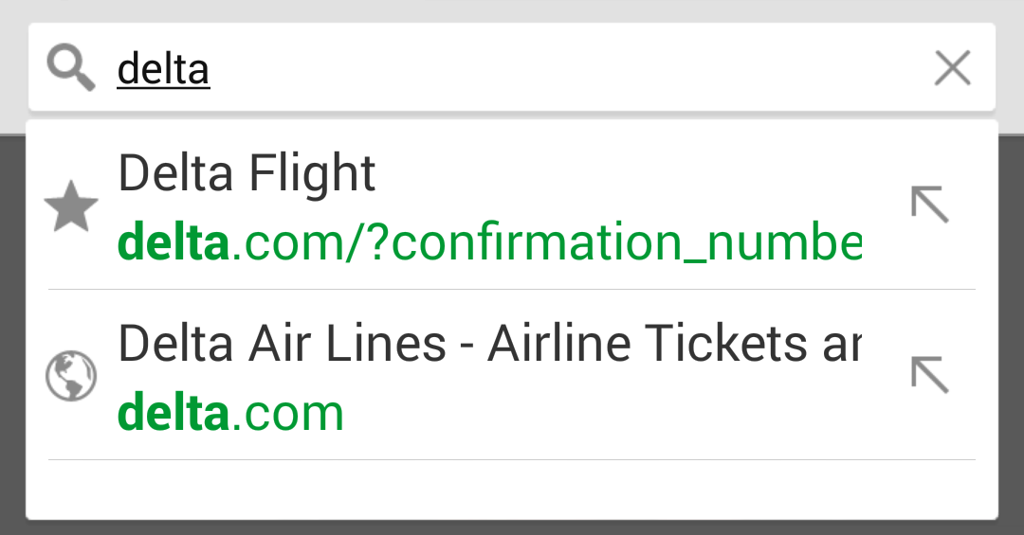
Task: Tap the arrow beside the Delta Air Lines suggestion
Action: click(x=929, y=375)
